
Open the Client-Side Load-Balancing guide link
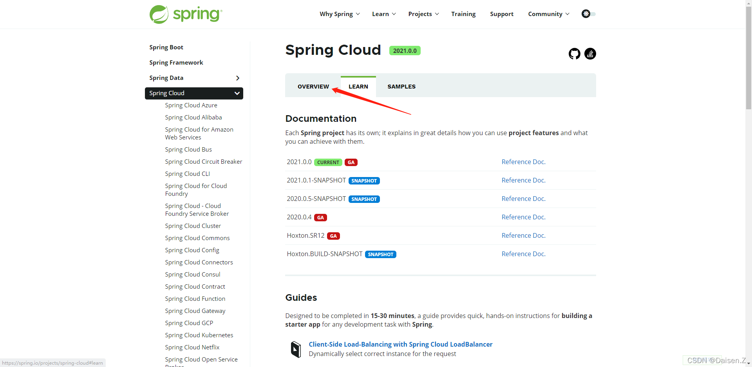point(401,344)
